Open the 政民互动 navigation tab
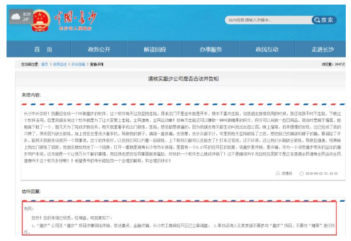Screen dimensions: 351x241 (267, 50)
